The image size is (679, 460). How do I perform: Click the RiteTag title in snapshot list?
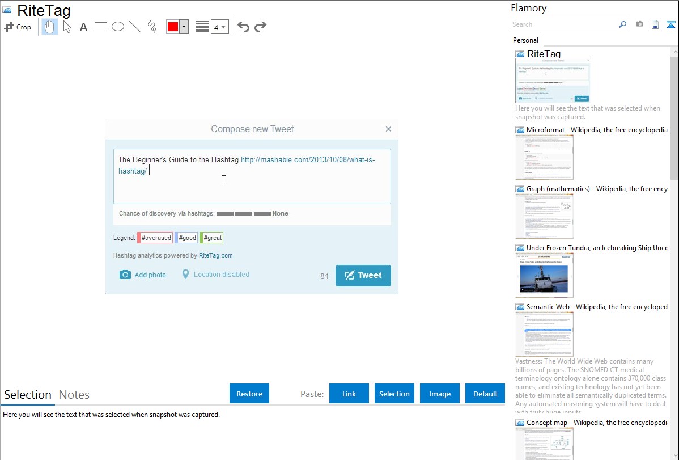[x=544, y=54]
